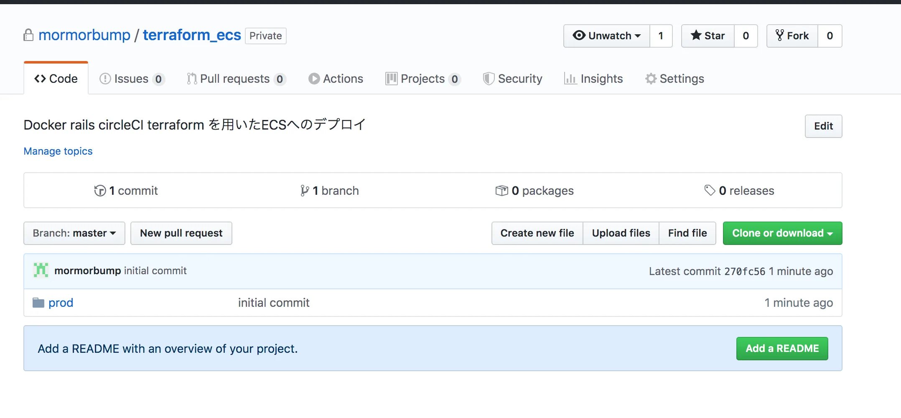Open the Unwatch notifications dropdown

click(606, 36)
